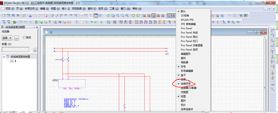Screen dimensions: 278x113
Task: Select page 1 in the project tree
Action: 15,61
